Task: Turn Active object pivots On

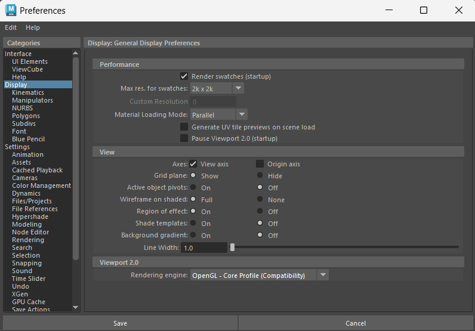Action: pyautogui.click(x=193, y=187)
